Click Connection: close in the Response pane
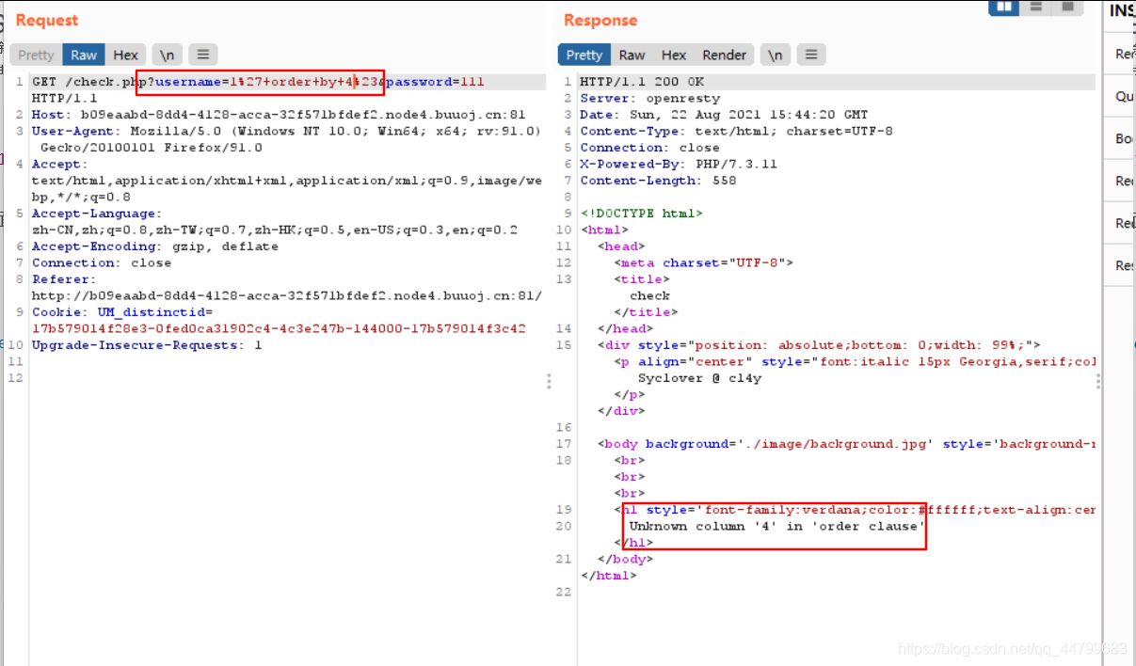The width and height of the screenshot is (1136, 666). (649, 148)
